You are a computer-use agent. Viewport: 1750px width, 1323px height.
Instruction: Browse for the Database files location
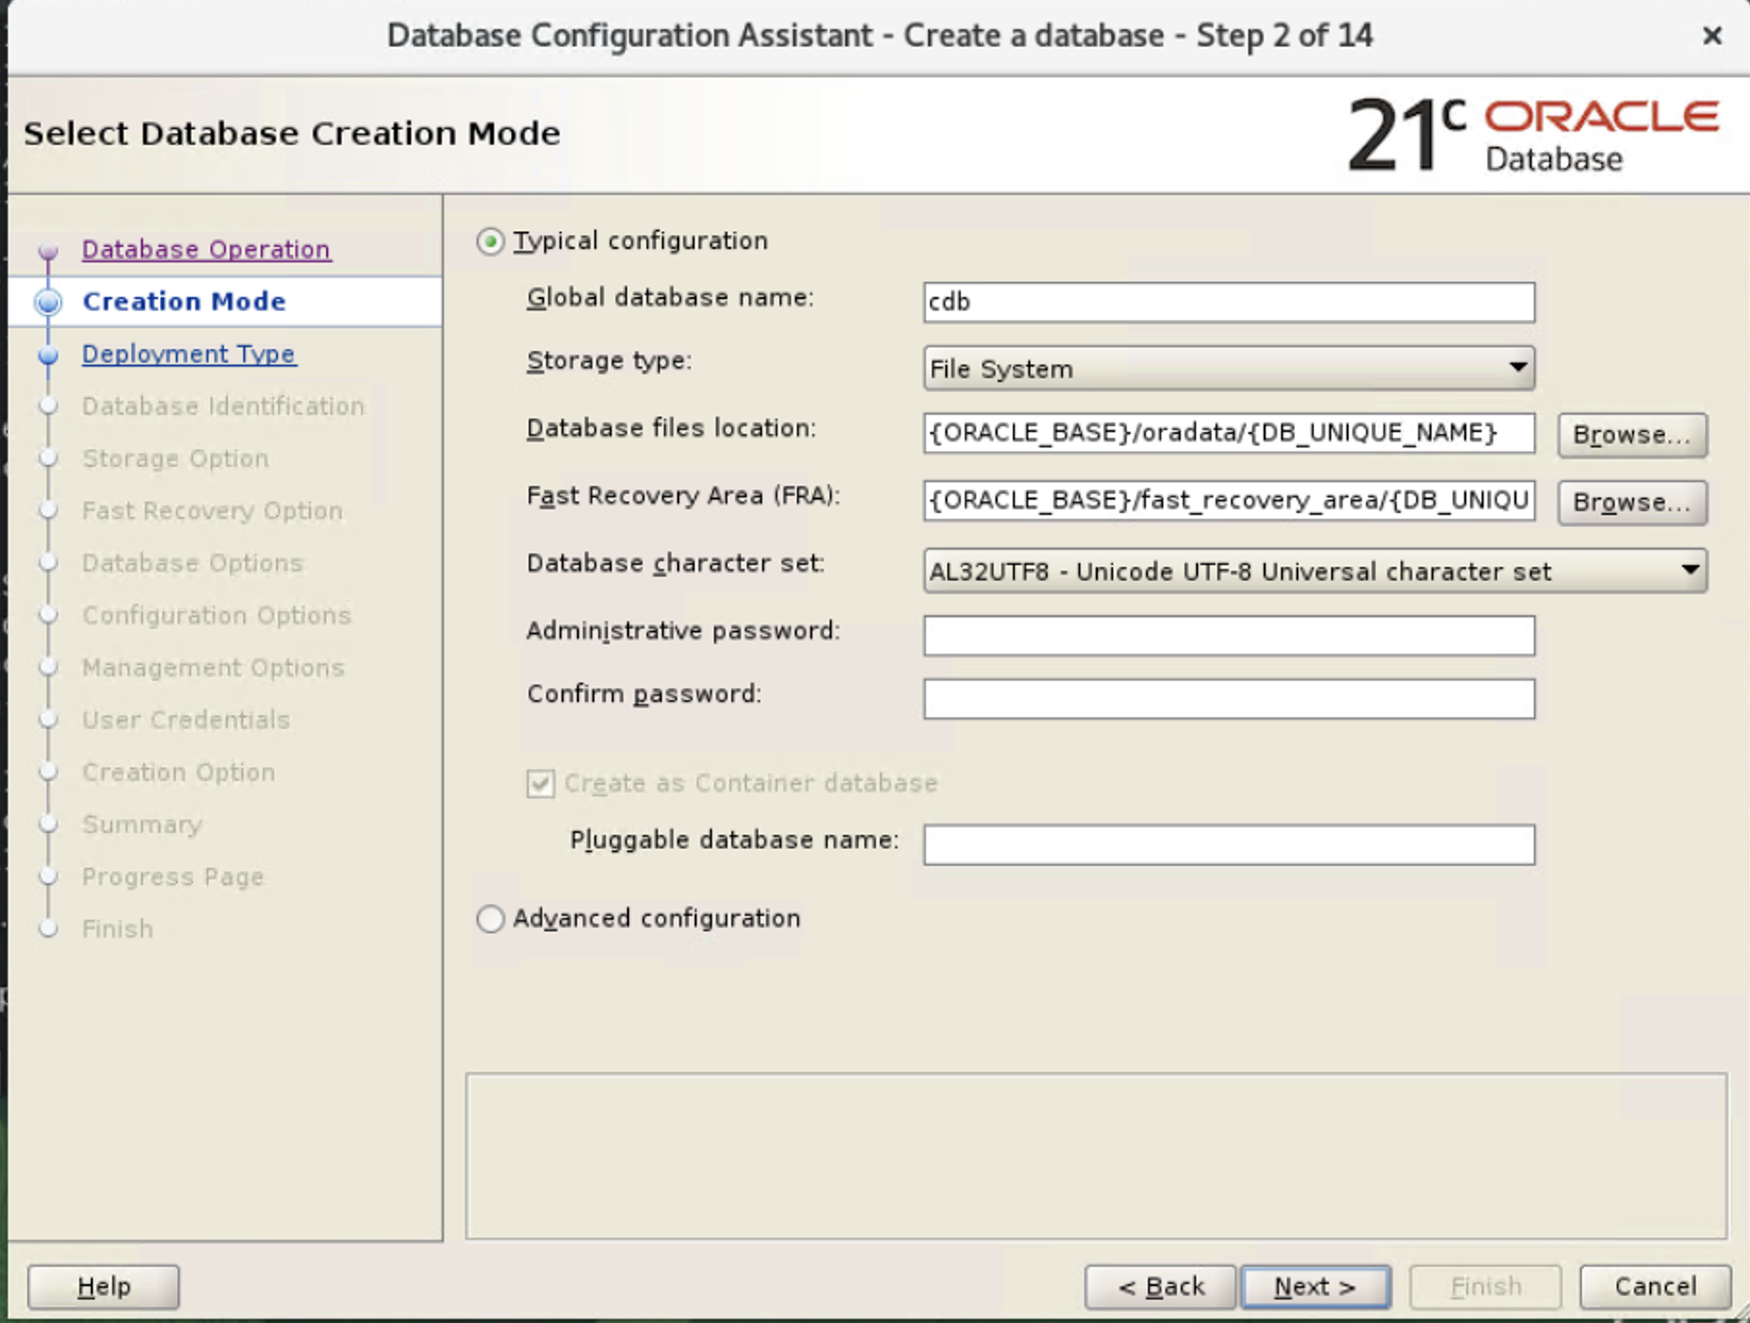coord(1631,435)
